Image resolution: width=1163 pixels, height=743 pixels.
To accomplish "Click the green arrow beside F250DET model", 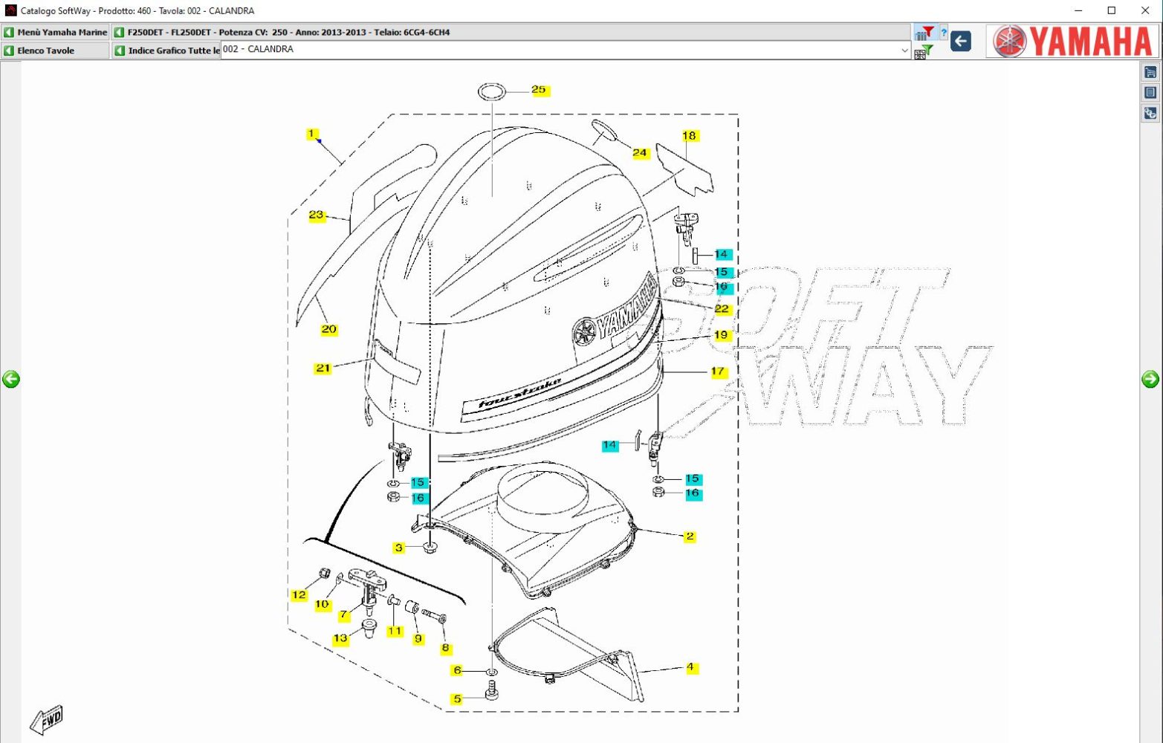I will point(119,33).
